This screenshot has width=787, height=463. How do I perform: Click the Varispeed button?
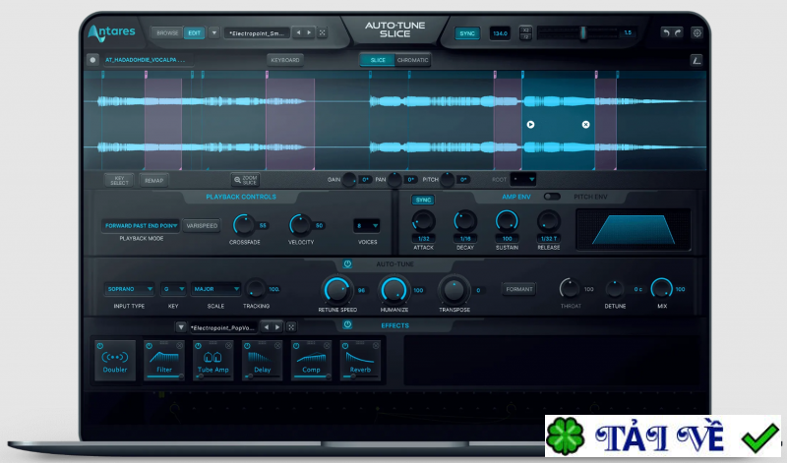tap(202, 226)
